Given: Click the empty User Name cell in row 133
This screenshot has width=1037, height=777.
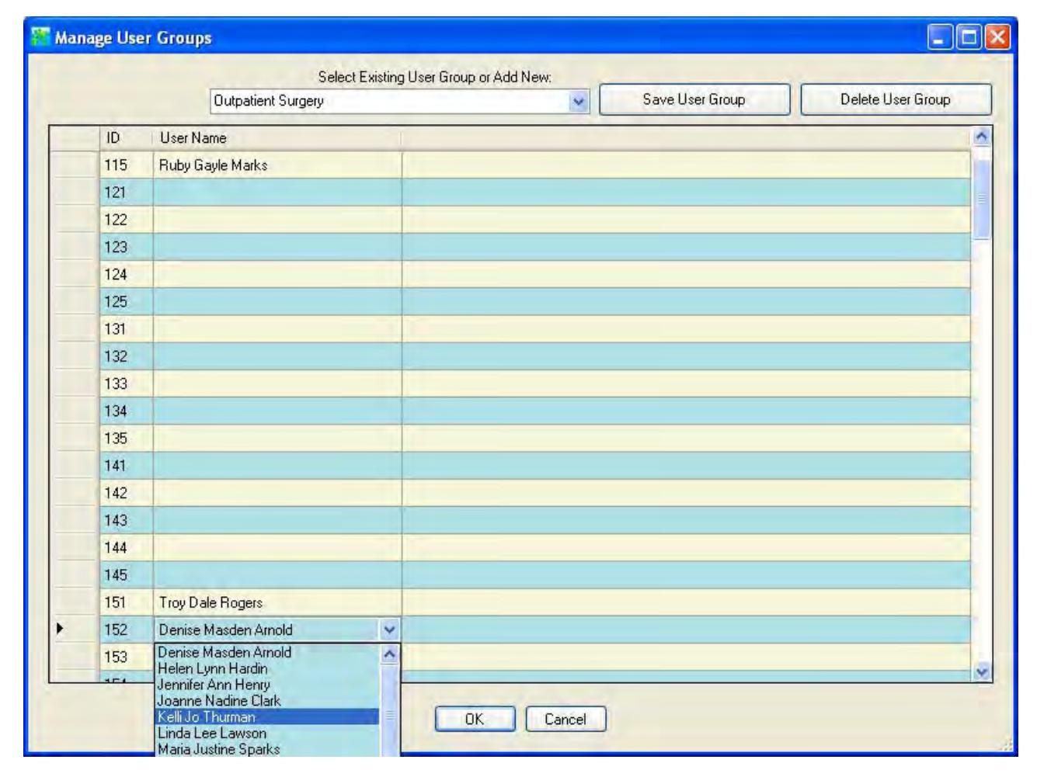Looking at the screenshot, I should [277, 384].
